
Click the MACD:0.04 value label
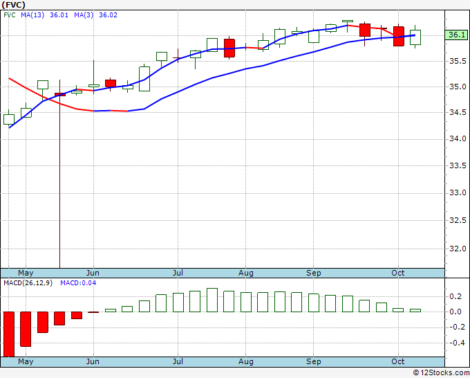(78, 283)
